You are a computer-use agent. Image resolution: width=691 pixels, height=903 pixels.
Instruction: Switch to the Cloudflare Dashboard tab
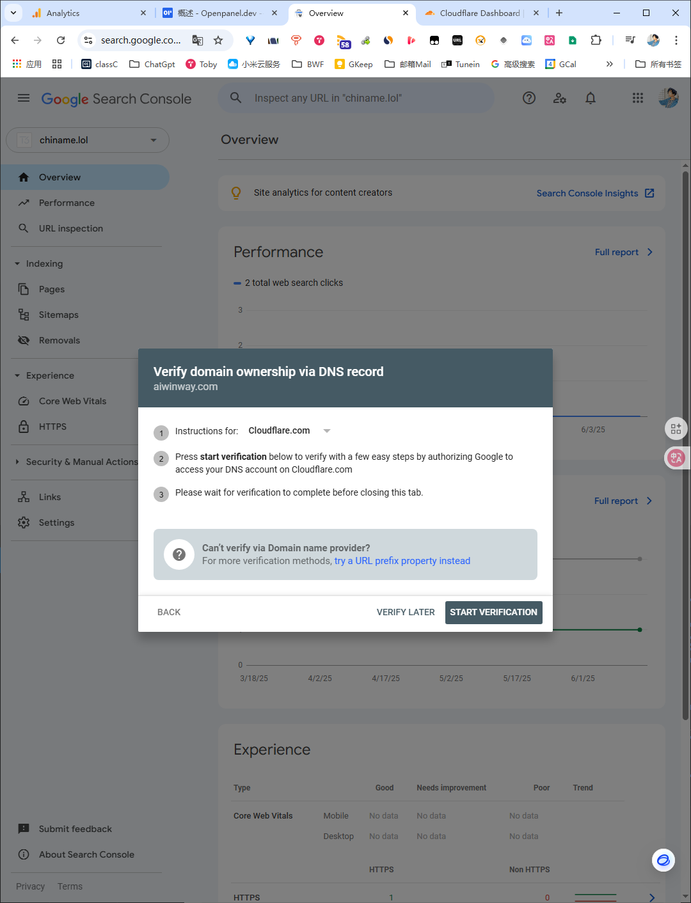[480, 13]
